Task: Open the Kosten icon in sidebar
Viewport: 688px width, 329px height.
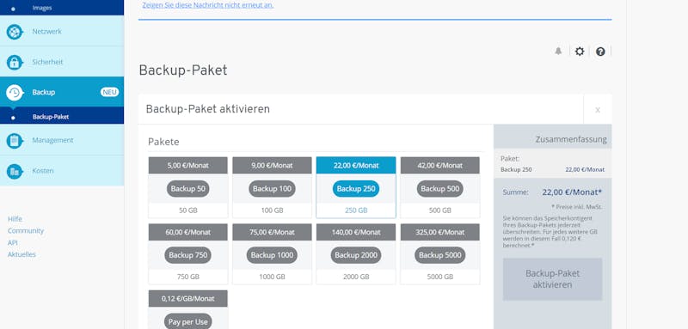Action: [15, 171]
